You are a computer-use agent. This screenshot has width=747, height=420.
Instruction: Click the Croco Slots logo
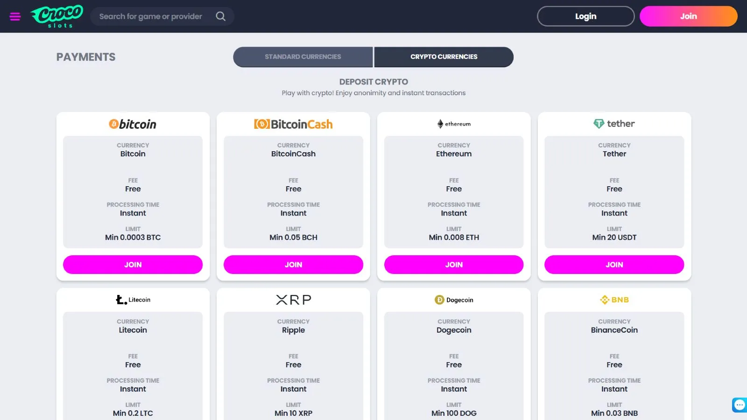[x=57, y=16]
